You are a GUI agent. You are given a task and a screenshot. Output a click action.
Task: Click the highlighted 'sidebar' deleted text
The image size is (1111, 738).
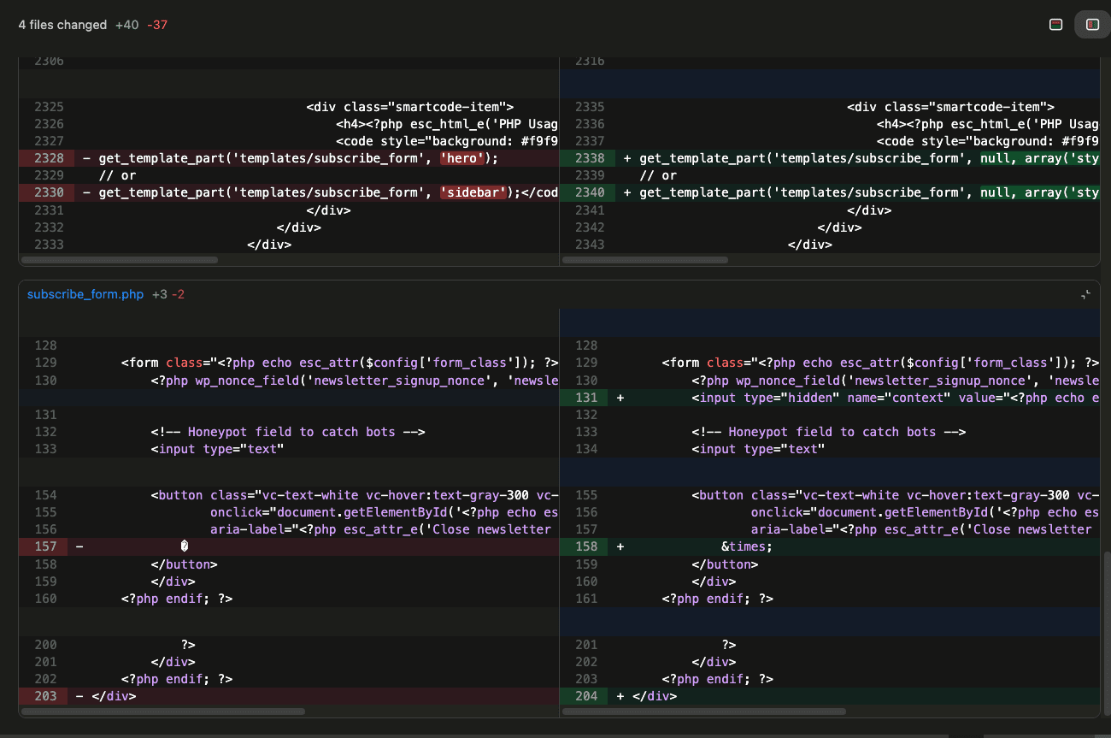pos(473,192)
